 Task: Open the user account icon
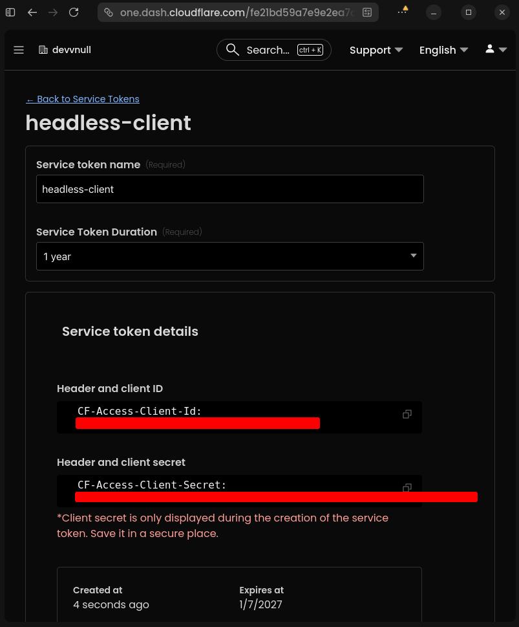pyautogui.click(x=489, y=49)
